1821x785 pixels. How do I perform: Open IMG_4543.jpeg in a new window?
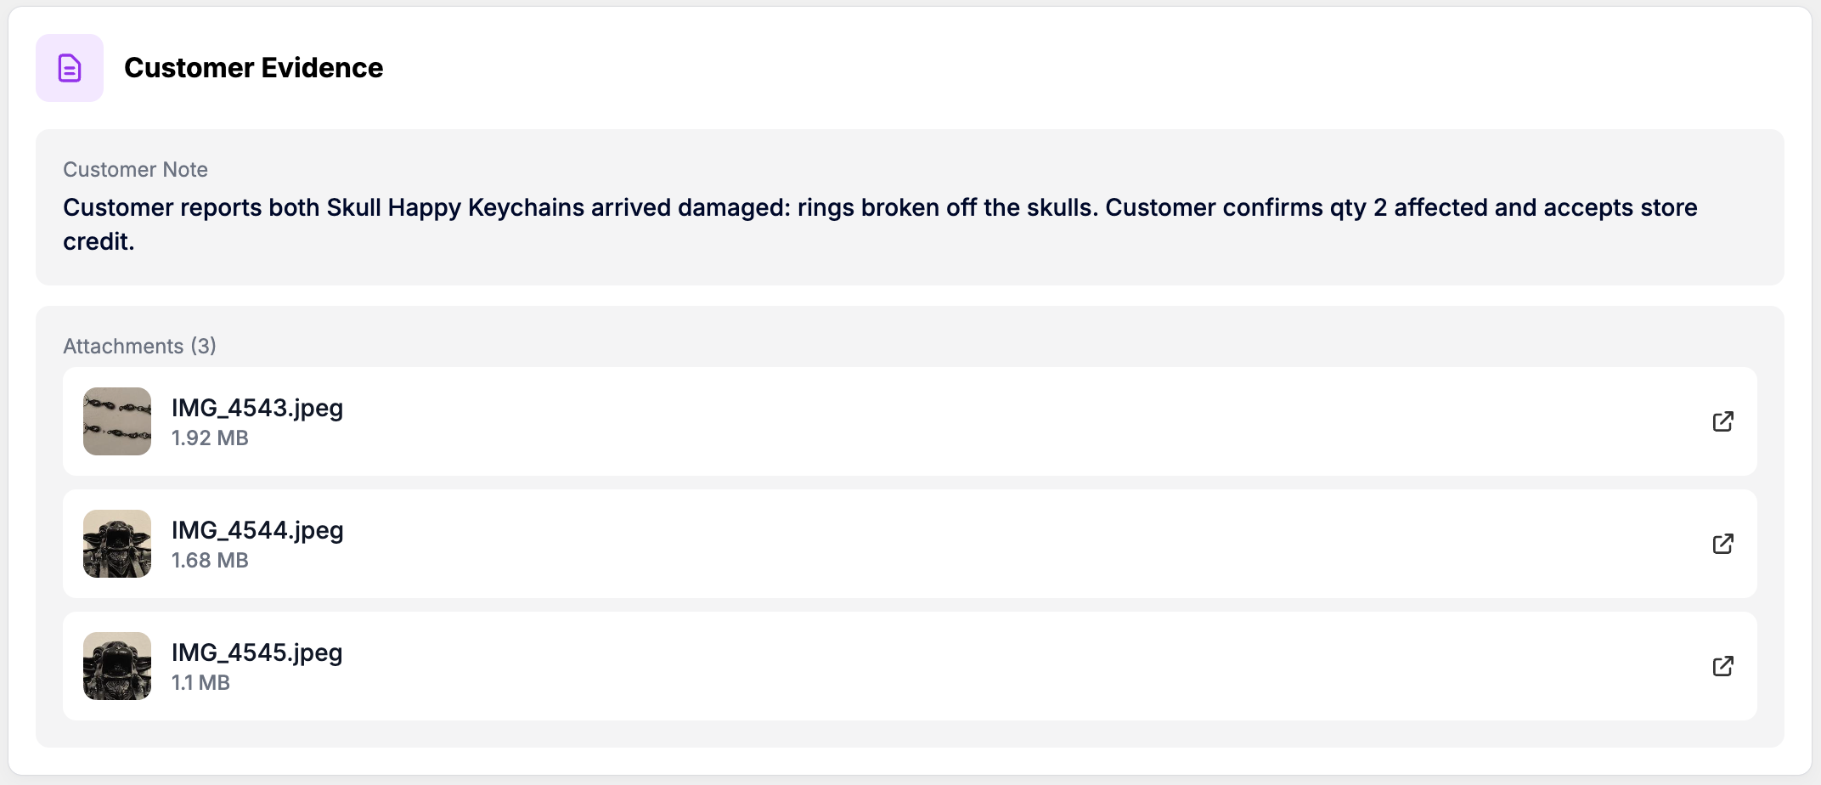pos(1722,421)
